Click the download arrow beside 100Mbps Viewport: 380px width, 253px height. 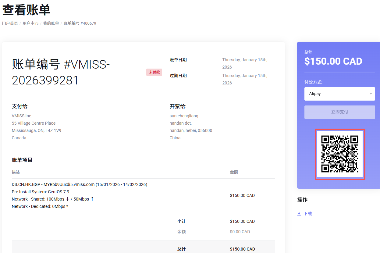pos(67,199)
